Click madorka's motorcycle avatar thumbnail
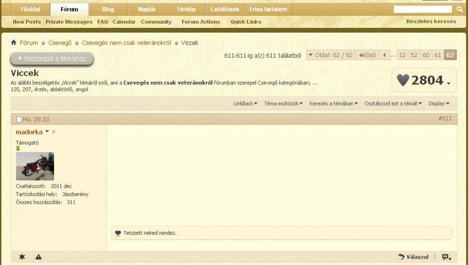Screen dimensions: 468x265 35,166
